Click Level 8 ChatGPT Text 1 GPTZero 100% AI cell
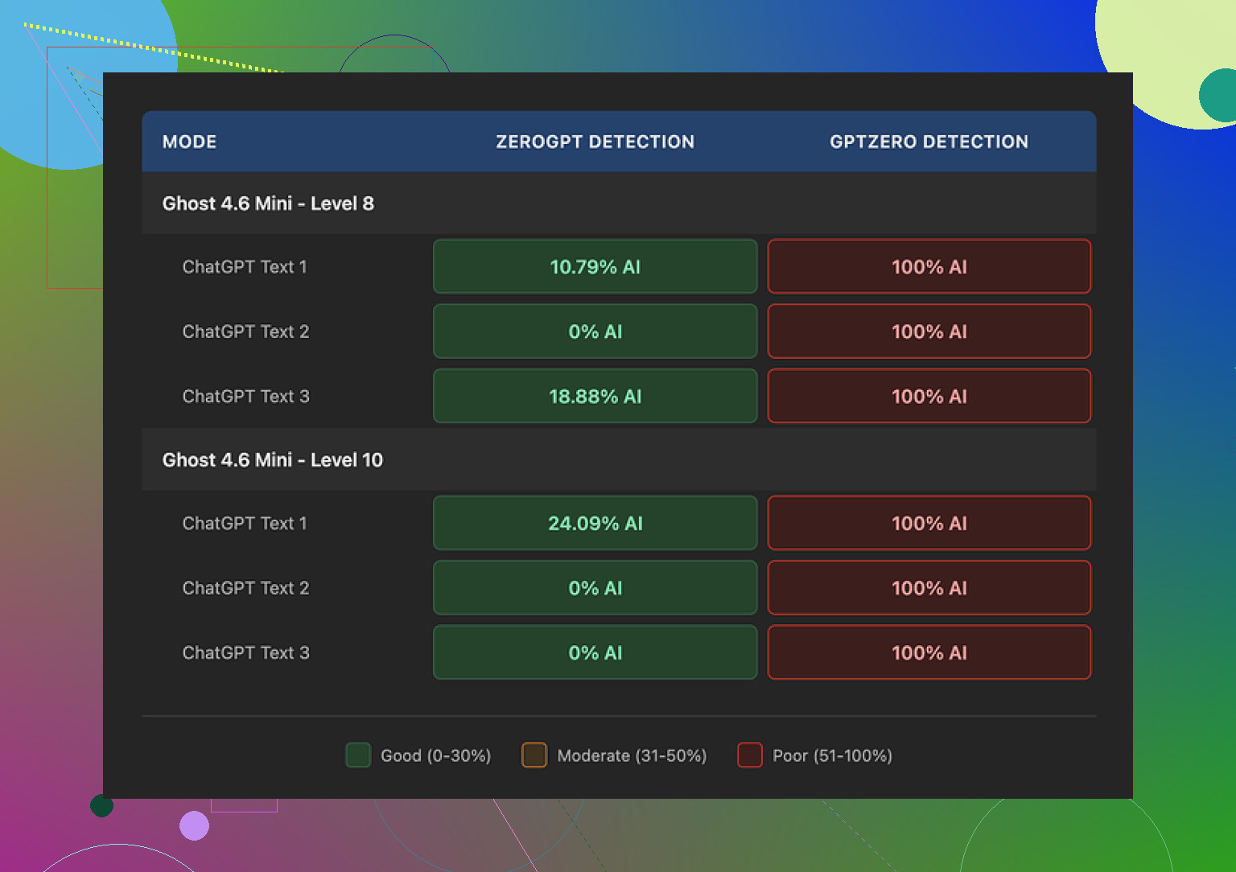The image size is (1236, 872). pyautogui.click(x=929, y=267)
